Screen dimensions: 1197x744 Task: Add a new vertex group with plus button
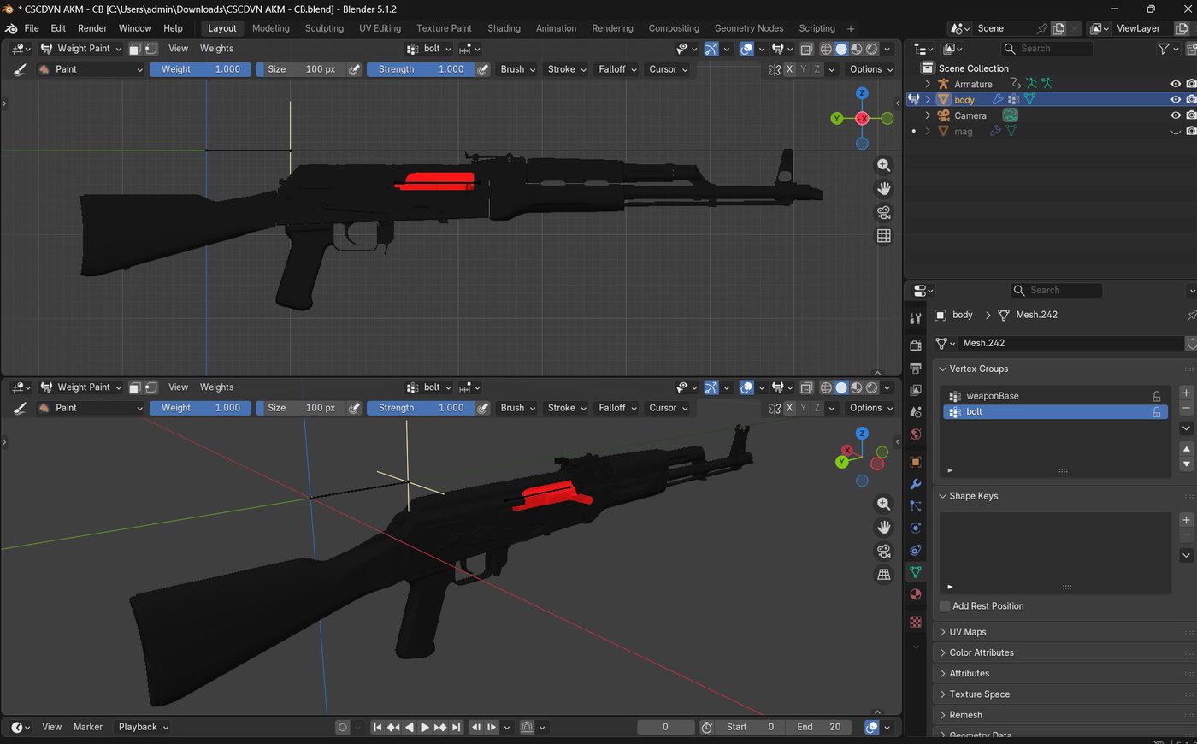click(x=1186, y=393)
